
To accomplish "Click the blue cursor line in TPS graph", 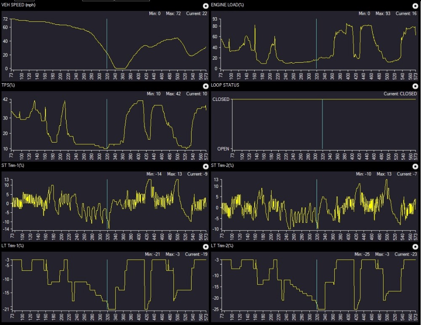I will 107,122.
